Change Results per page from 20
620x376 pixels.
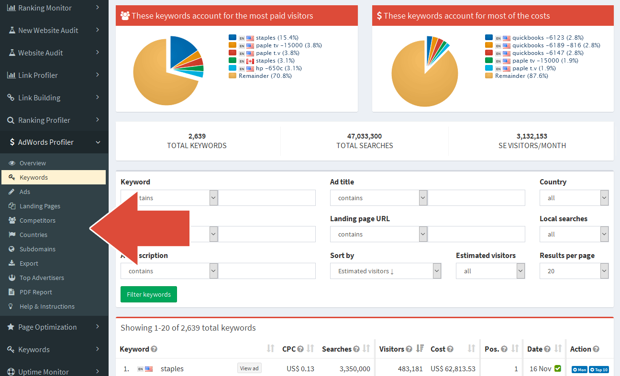[x=574, y=271]
